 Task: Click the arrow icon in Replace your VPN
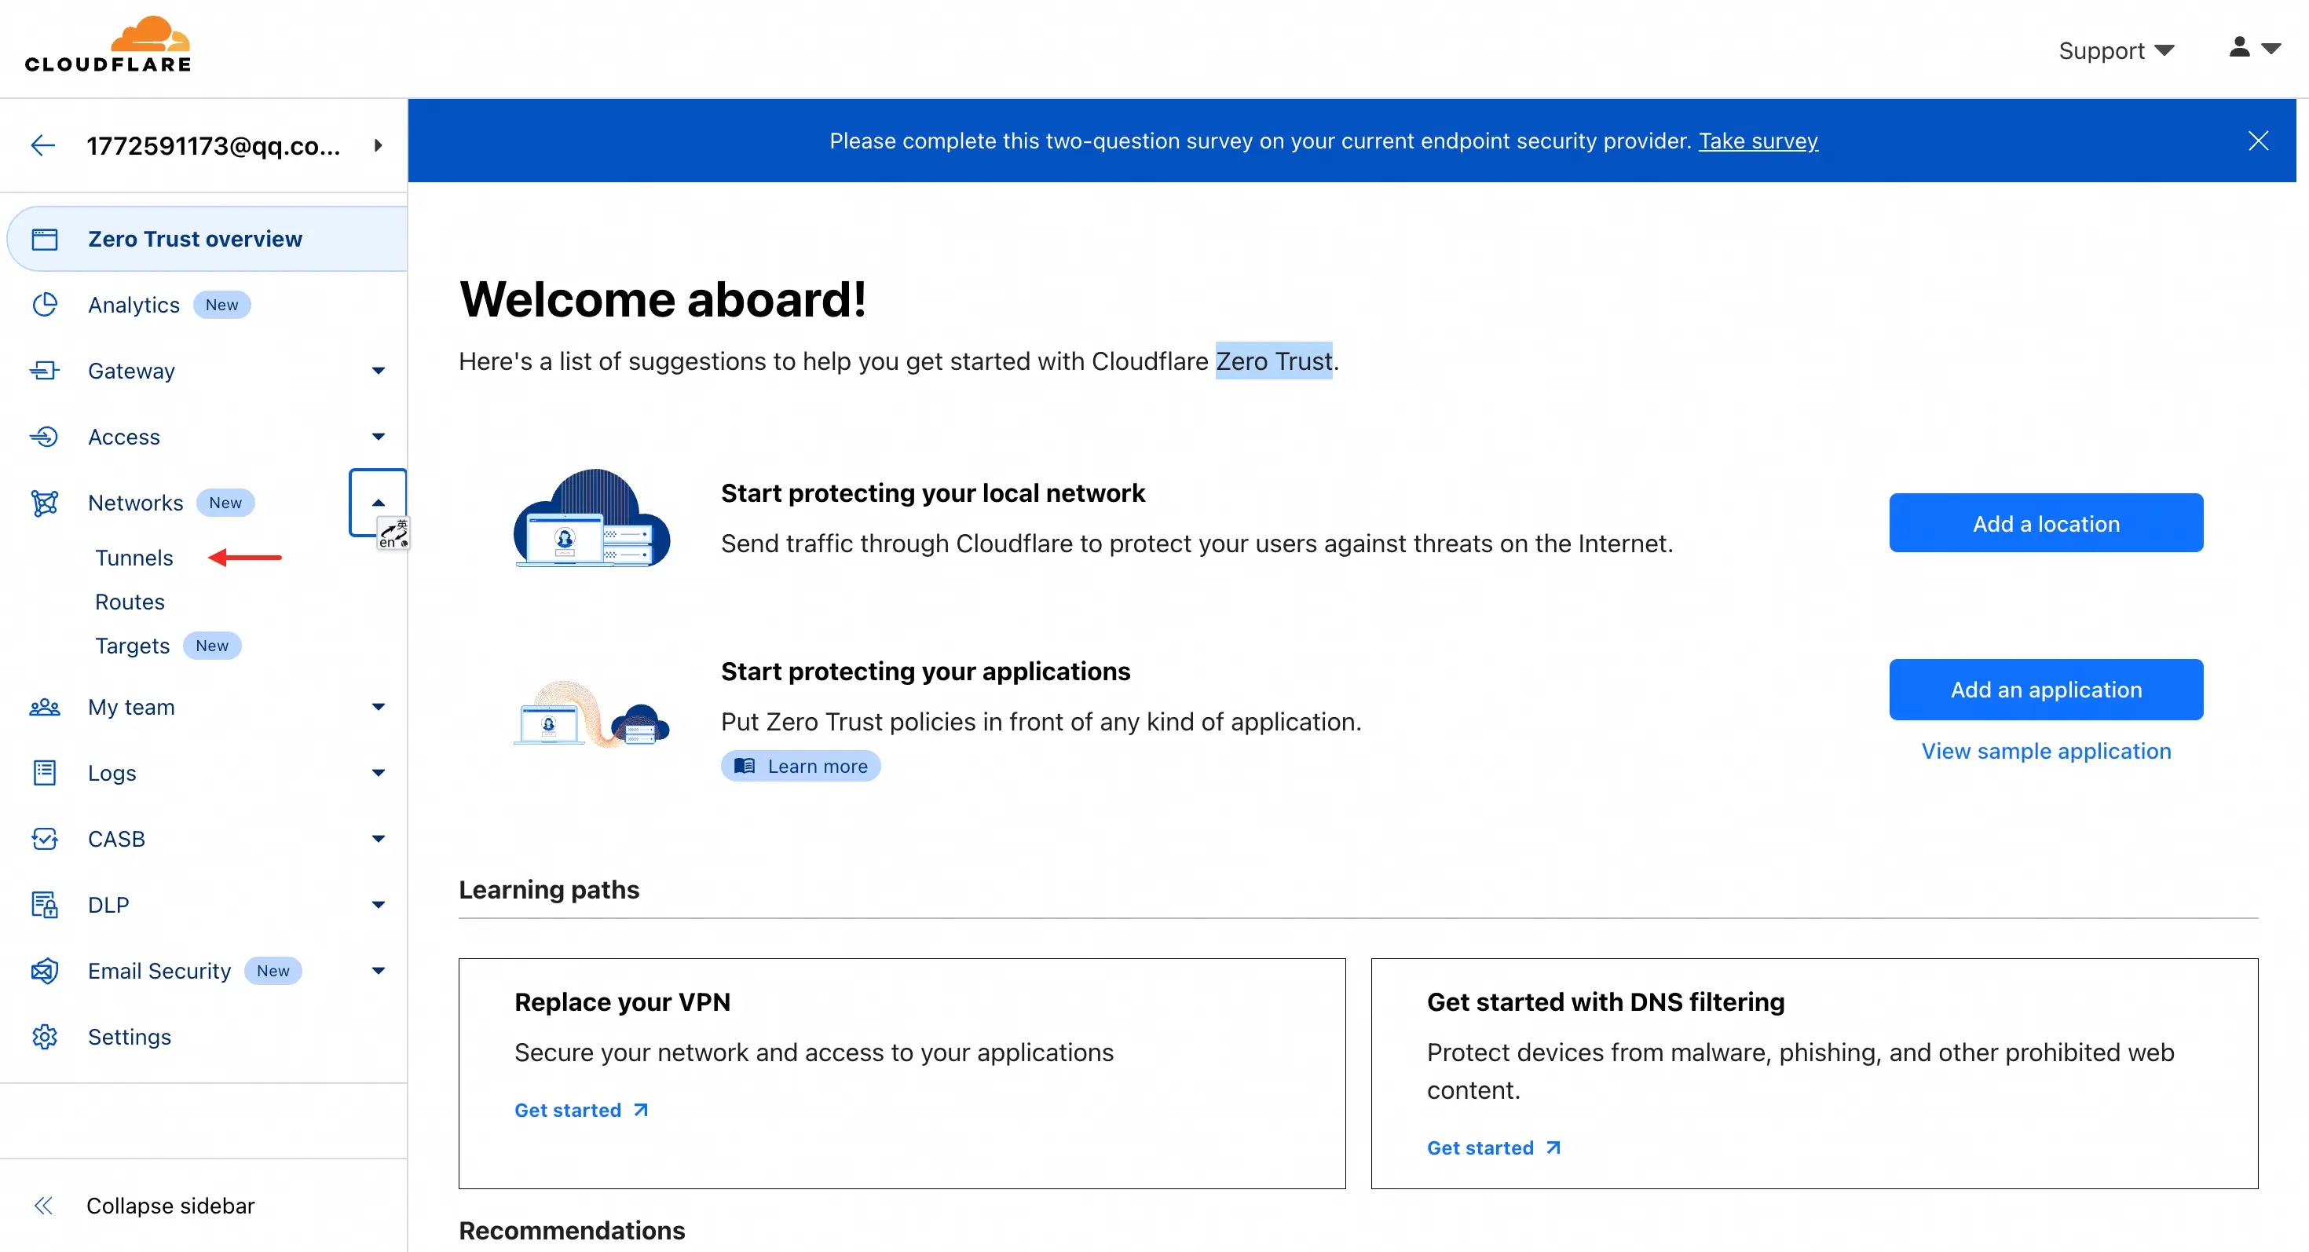coord(641,1110)
